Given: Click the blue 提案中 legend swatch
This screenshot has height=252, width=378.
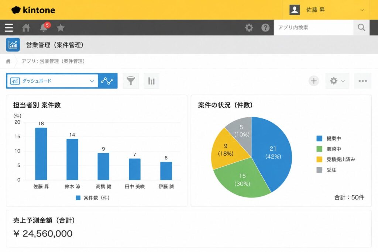Looking at the screenshot, I should pyautogui.click(x=319, y=138).
